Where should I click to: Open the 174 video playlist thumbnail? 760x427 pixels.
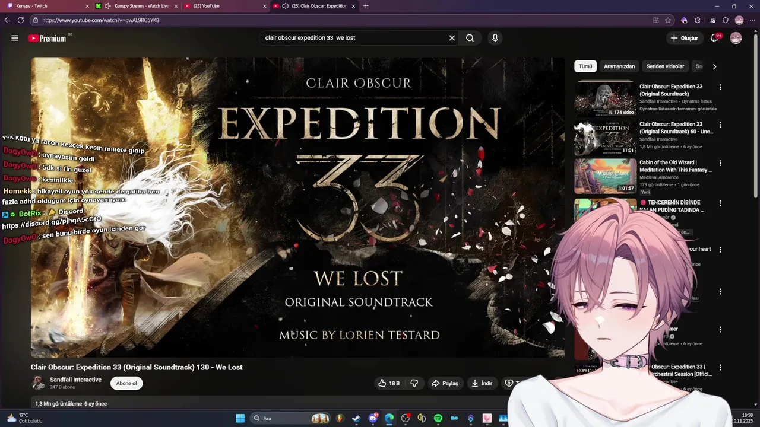[x=605, y=98]
